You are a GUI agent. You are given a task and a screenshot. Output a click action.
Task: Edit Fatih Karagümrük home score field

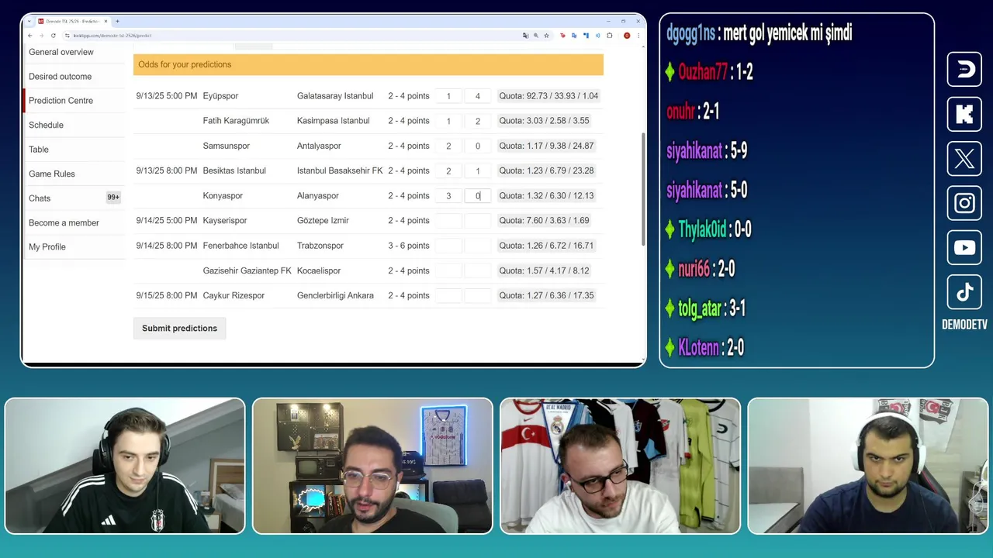click(x=448, y=121)
